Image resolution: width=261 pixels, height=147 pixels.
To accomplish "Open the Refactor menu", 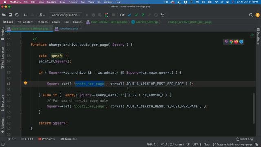I will click(x=73, y=2).
